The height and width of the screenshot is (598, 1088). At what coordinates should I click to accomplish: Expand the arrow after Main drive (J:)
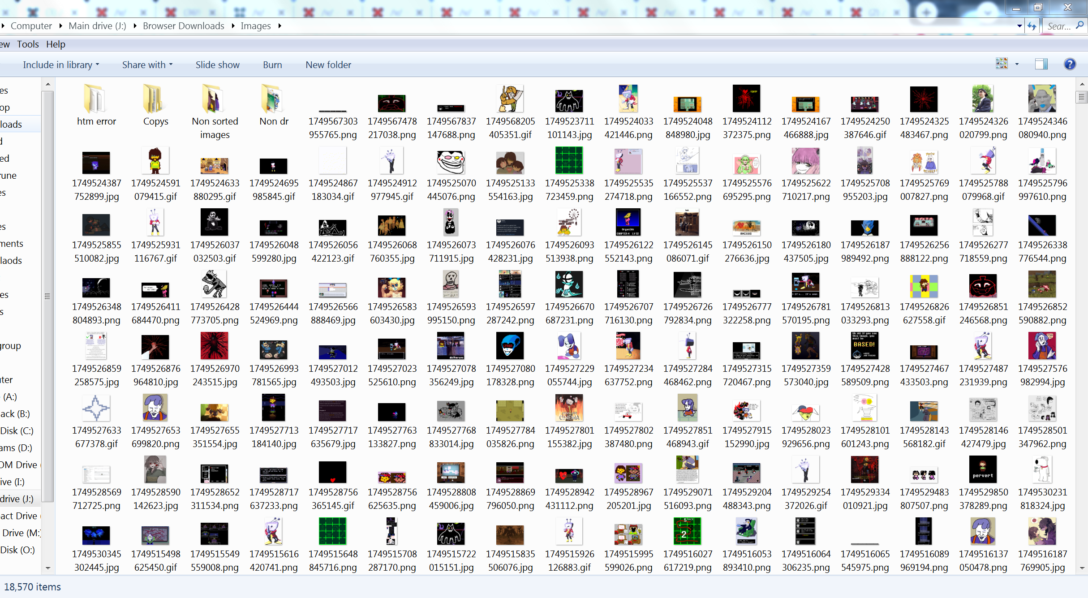point(134,26)
